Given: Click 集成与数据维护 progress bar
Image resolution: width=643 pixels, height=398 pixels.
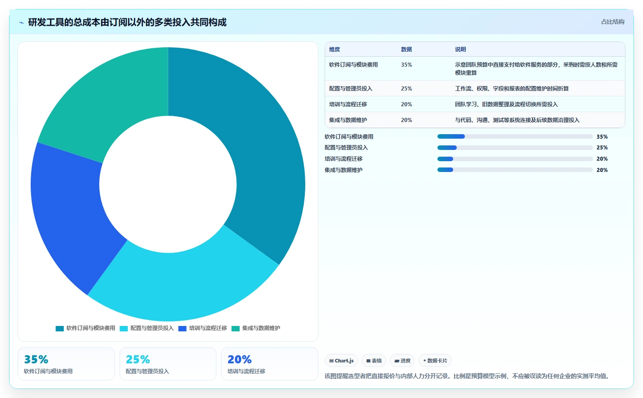Looking at the screenshot, I should point(515,170).
